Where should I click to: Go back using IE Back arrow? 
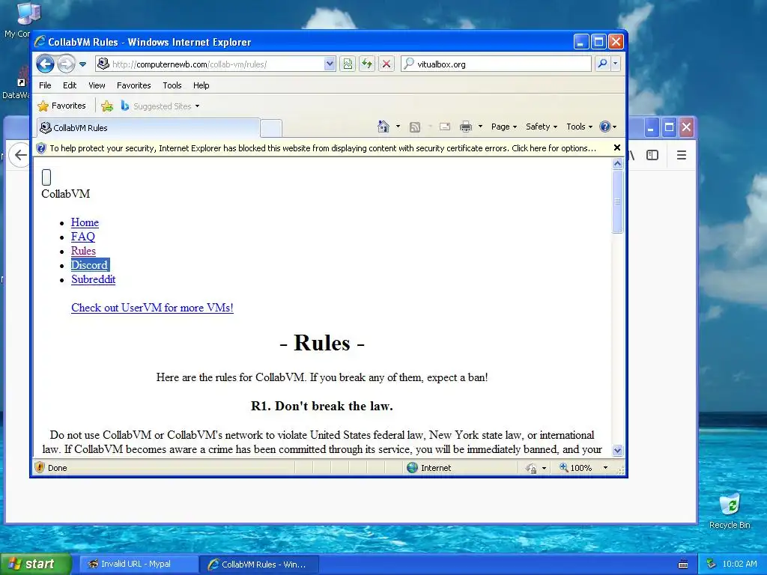point(45,64)
